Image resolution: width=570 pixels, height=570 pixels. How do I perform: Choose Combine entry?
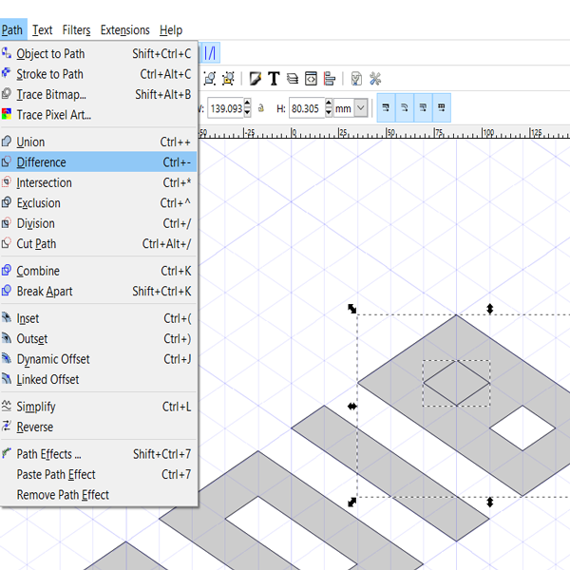coord(98,271)
